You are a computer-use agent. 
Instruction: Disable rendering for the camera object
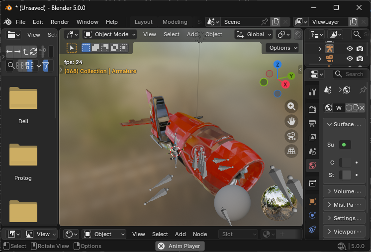(x=360, y=59)
